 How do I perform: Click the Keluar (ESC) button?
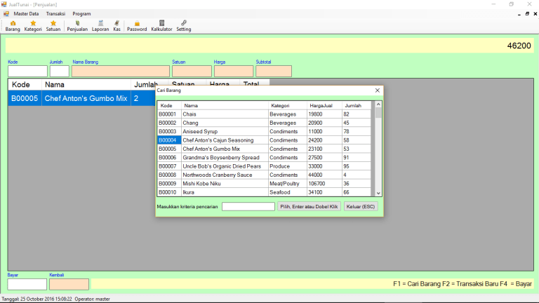(x=362, y=206)
